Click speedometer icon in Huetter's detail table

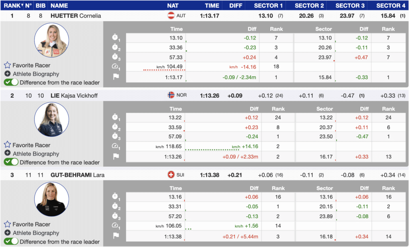pos(116,67)
